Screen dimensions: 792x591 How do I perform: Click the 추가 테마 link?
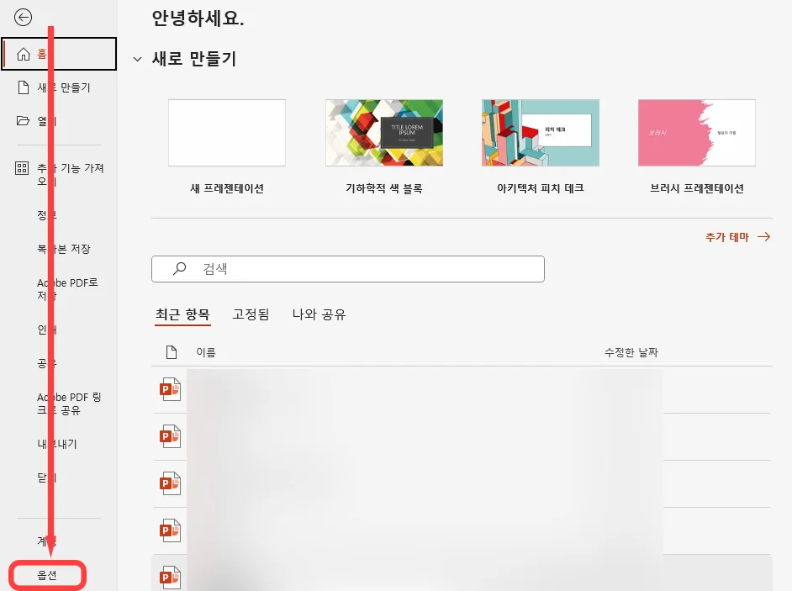[726, 236]
